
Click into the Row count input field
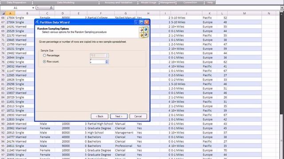tap(98, 62)
